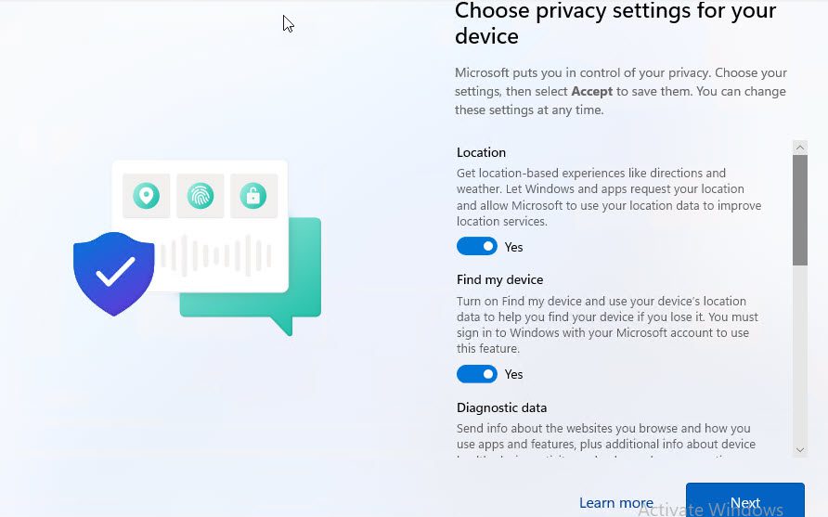The image size is (828, 517).
Task: Click the audio waveform graphic
Action: pyautogui.click(x=215, y=256)
